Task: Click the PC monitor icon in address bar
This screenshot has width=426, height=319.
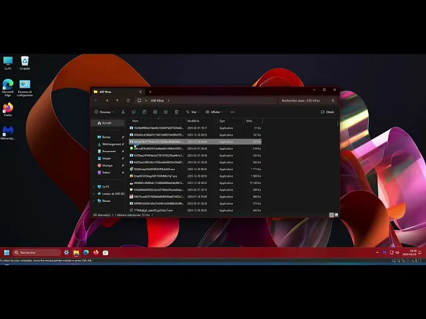Action: (x=139, y=100)
